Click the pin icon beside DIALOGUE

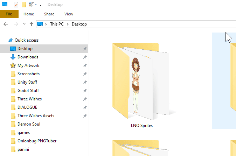[85, 107]
